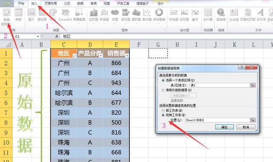Click the cell with value 866
Screen dimensions: 273x162
116,63
